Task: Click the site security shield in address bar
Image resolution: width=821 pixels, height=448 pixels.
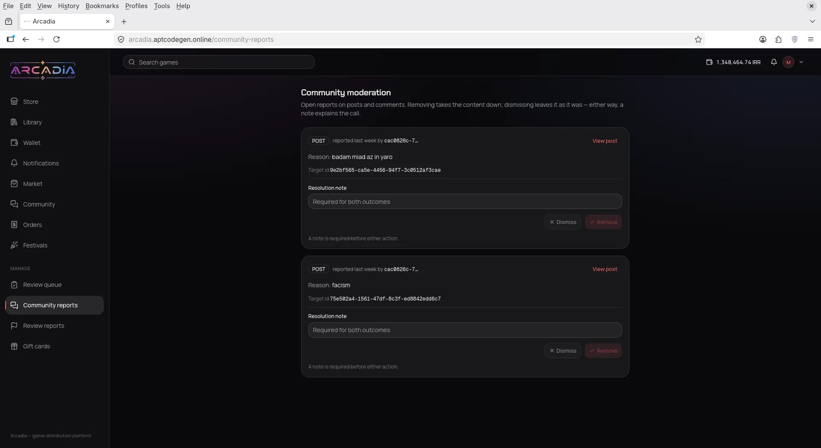Action: point(121,39)
